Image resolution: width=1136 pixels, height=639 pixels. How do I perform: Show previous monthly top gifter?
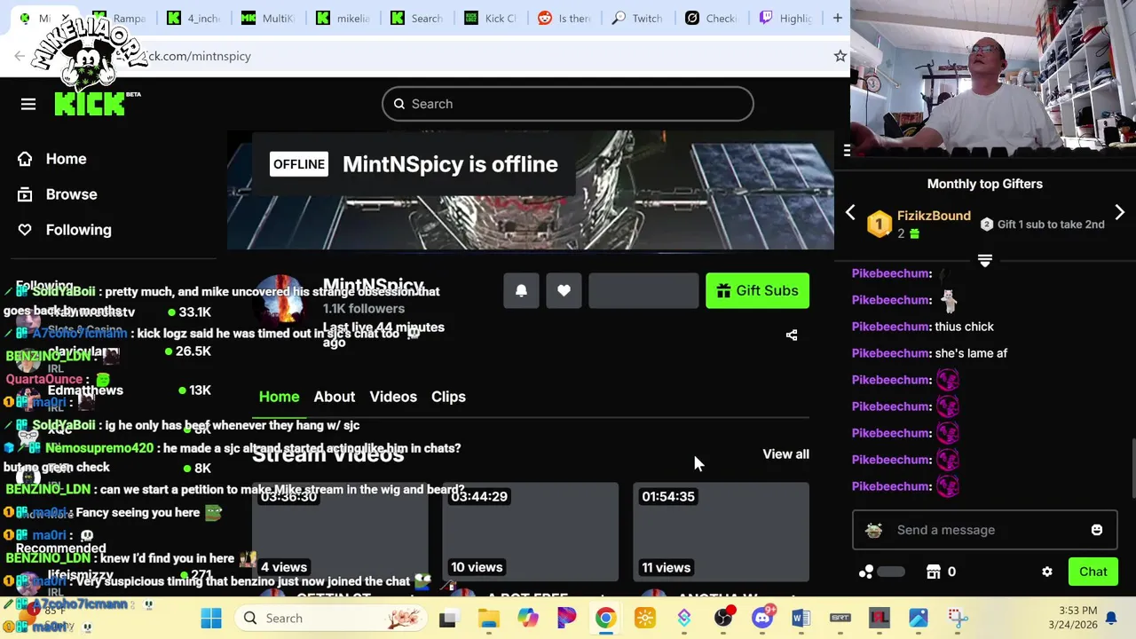coord(850,213)
